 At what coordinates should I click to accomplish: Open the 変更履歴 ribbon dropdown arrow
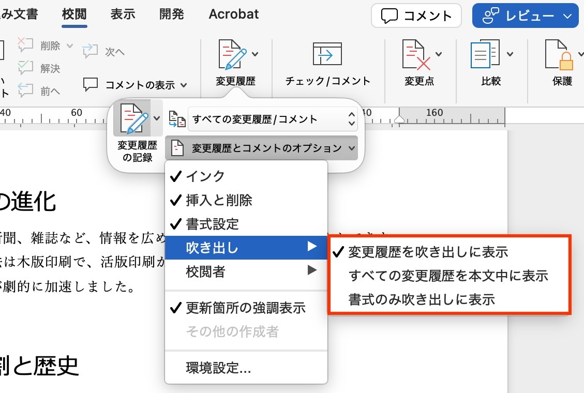(255, 54)
